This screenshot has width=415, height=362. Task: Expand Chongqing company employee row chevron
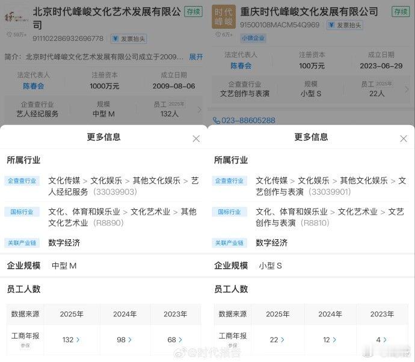coord(407,90)
